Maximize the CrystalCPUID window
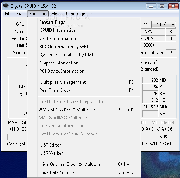This screenshot has height=178, width=180. (x=162, y=6)
